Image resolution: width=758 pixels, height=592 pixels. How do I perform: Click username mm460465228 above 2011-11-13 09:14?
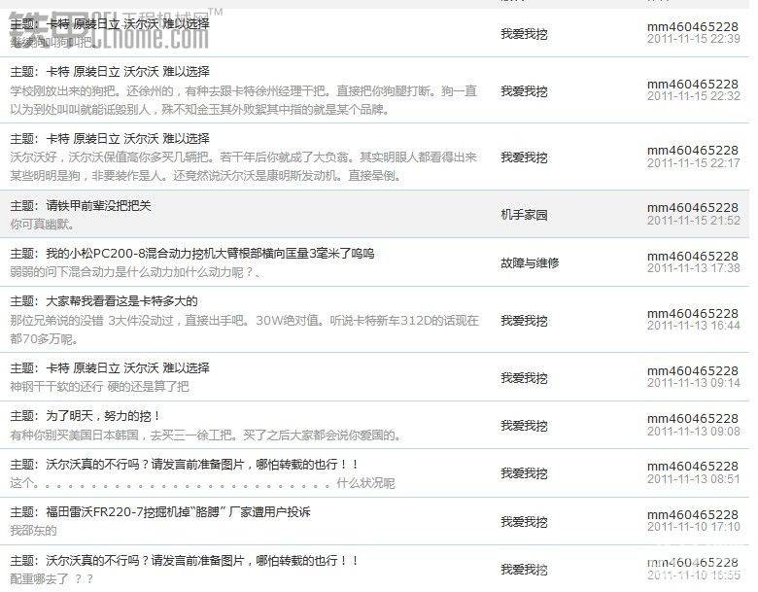point(693,370)
